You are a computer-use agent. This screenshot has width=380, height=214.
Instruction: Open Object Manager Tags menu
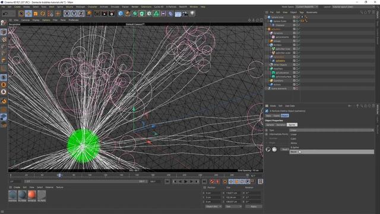click(302, 12)
